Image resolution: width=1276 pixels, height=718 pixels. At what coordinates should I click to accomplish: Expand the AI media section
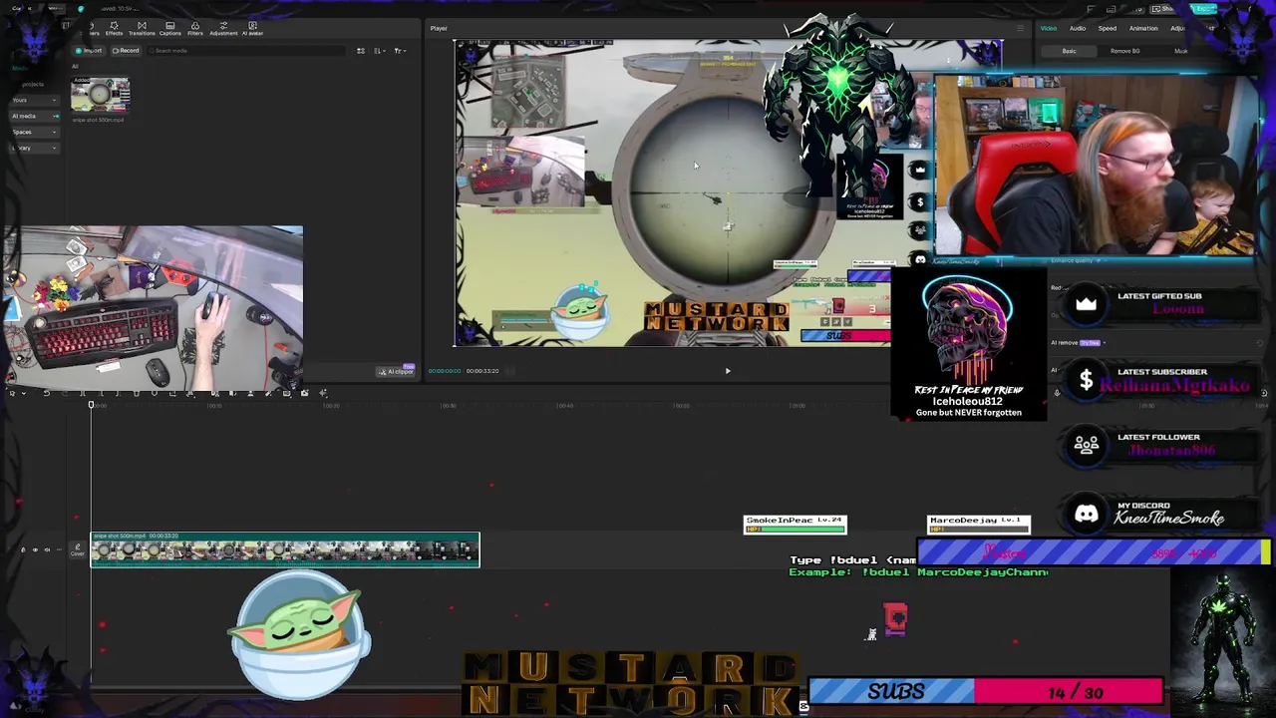(x=36, y=116)
